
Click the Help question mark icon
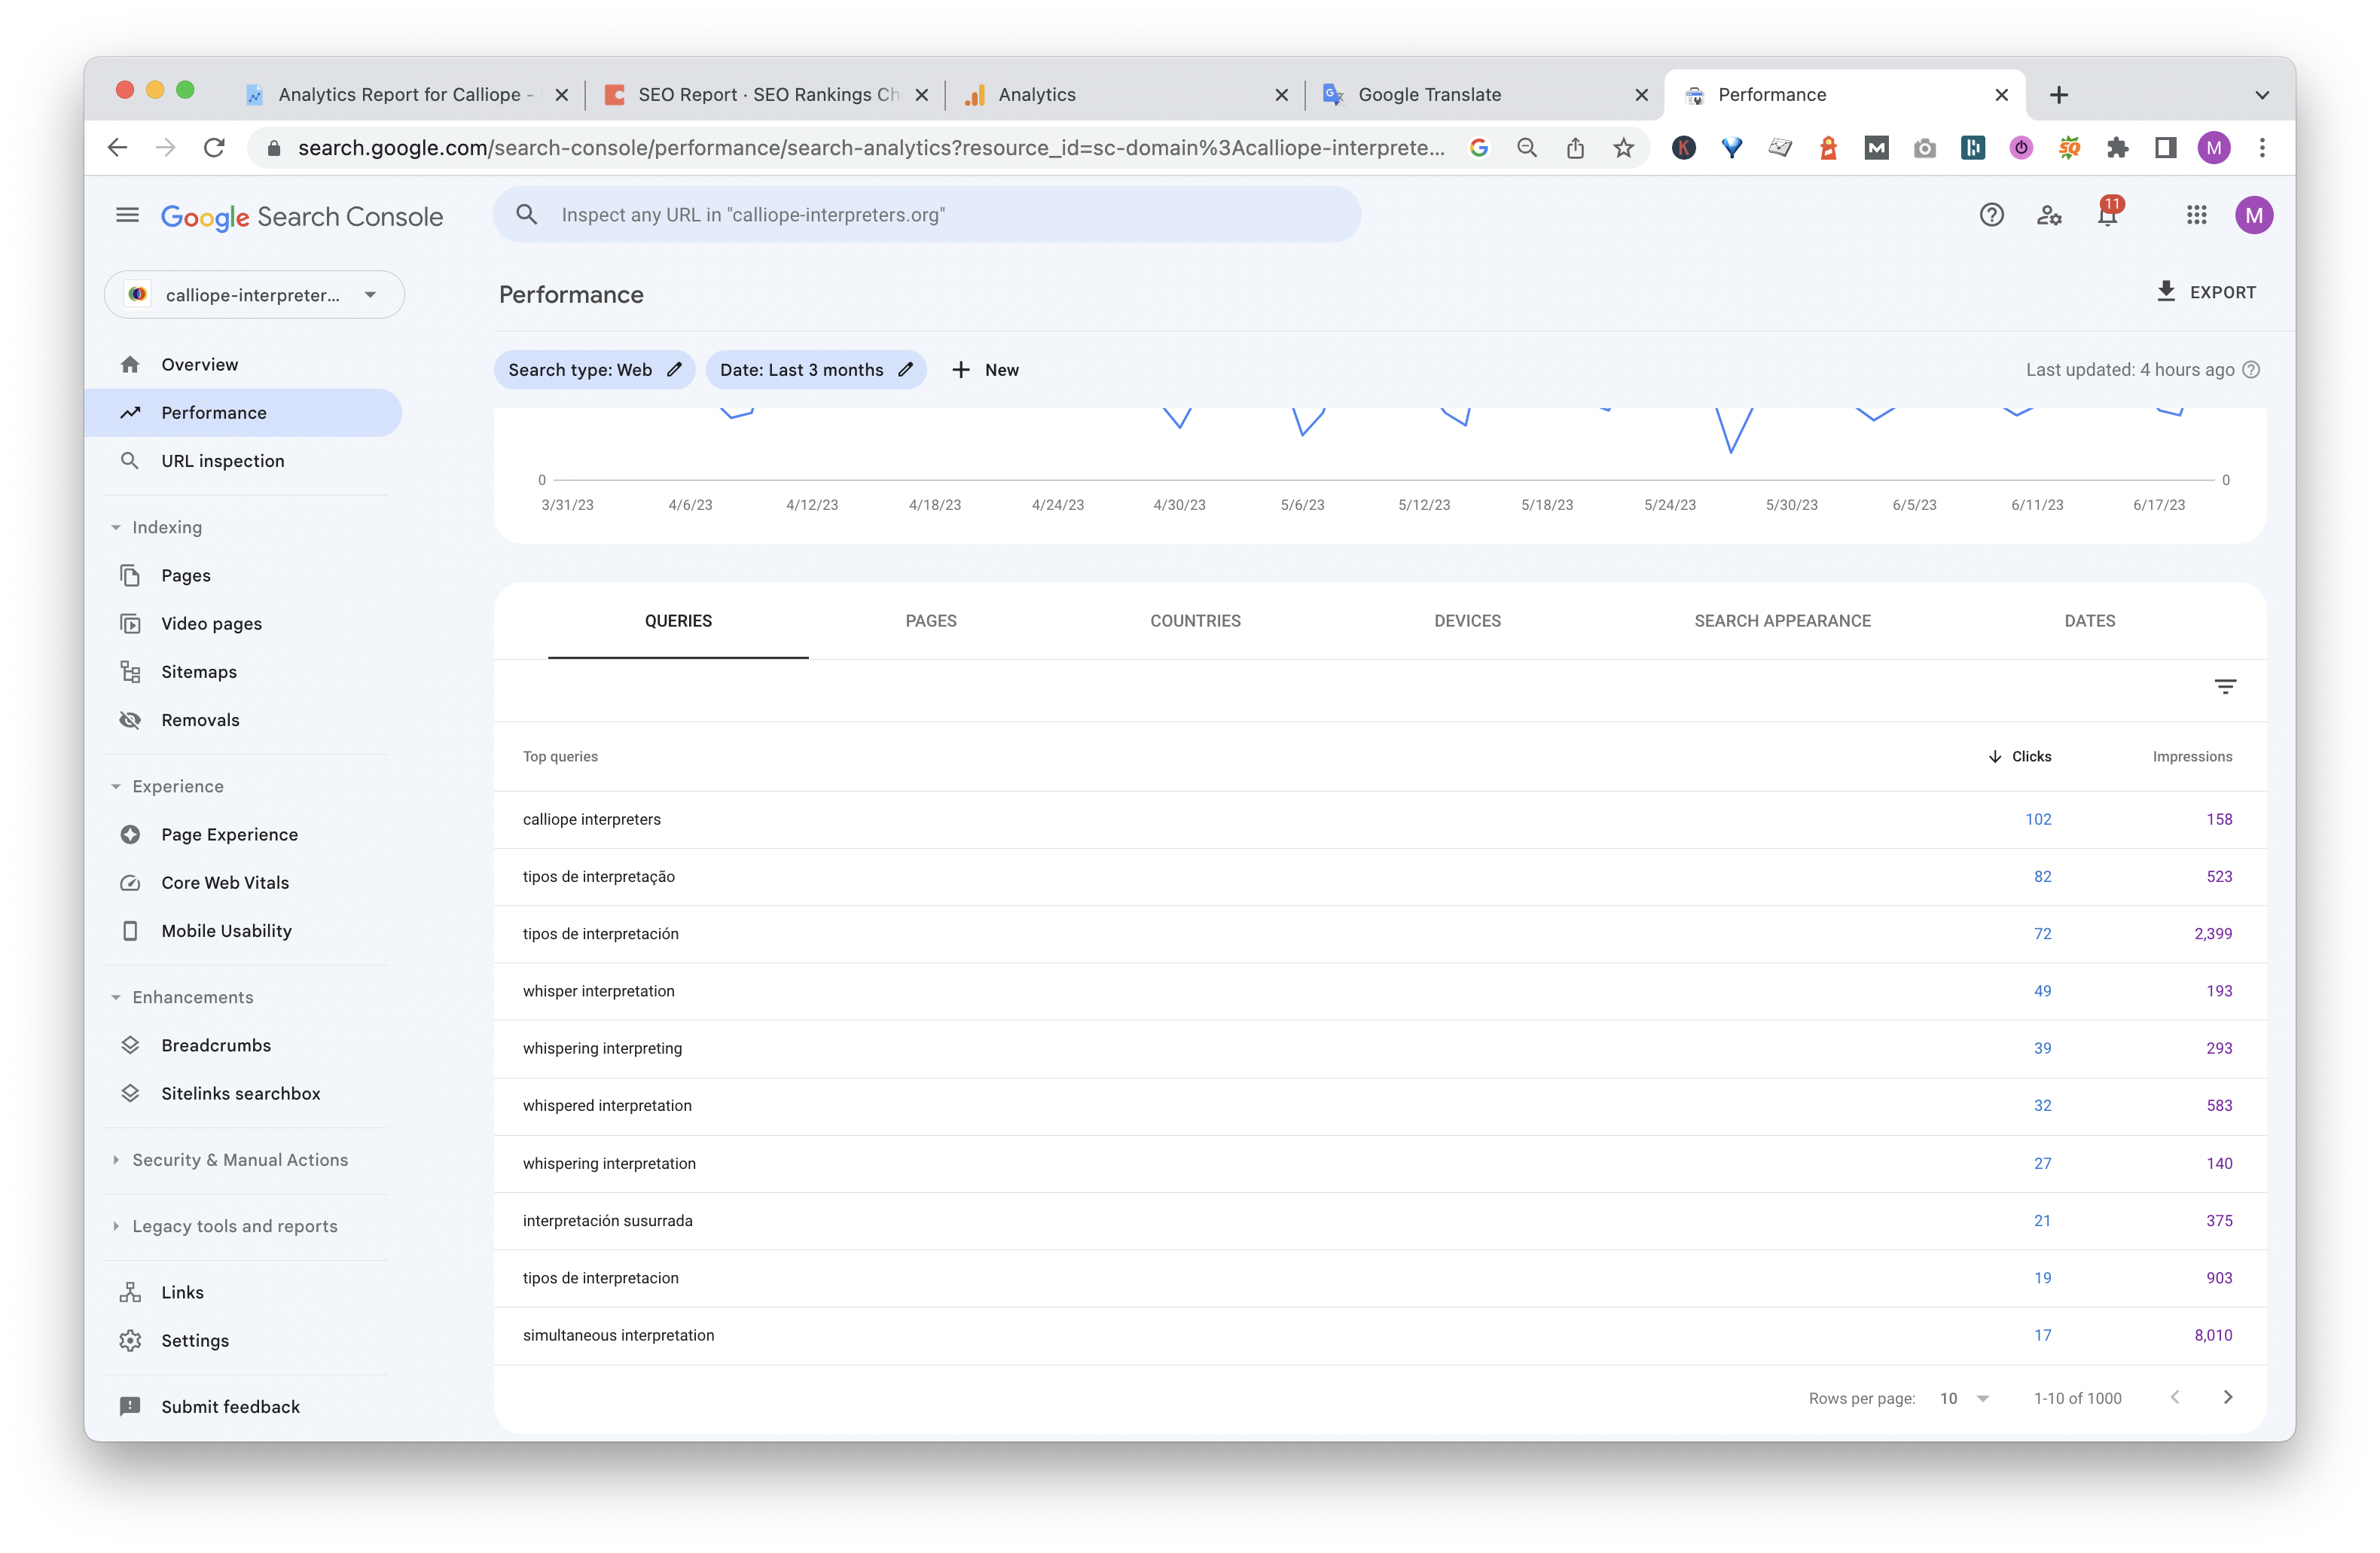coord(1991,215)
